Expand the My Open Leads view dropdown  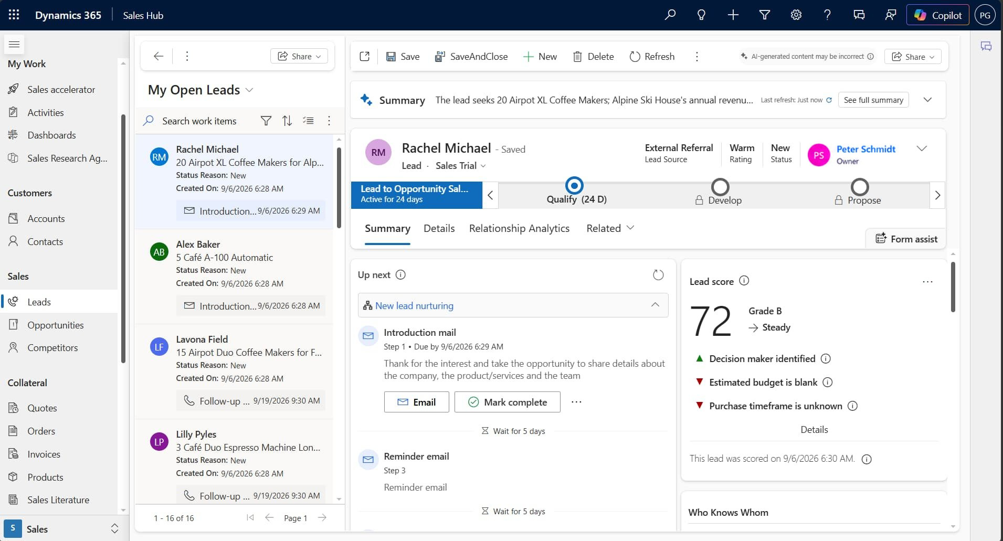250,90
